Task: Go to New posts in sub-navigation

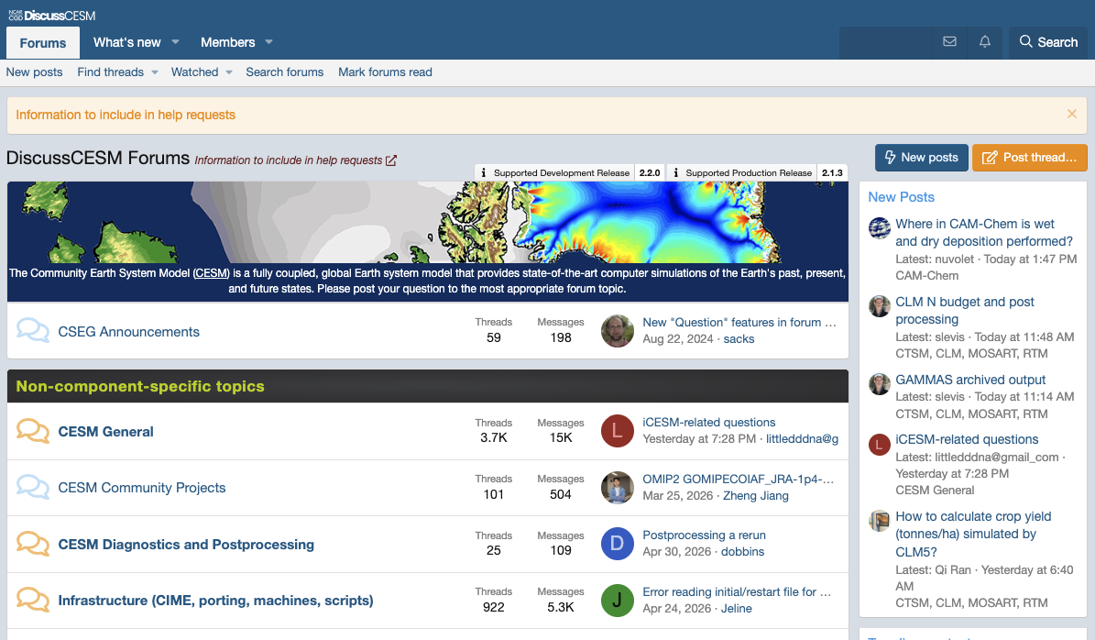Action: coord(34,72)
